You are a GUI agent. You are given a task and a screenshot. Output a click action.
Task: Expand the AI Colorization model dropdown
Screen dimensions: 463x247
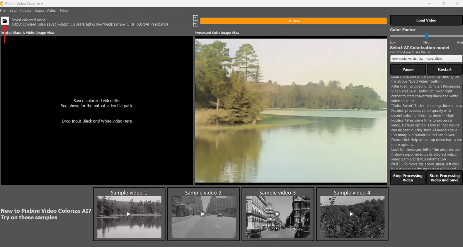(426, 59)
